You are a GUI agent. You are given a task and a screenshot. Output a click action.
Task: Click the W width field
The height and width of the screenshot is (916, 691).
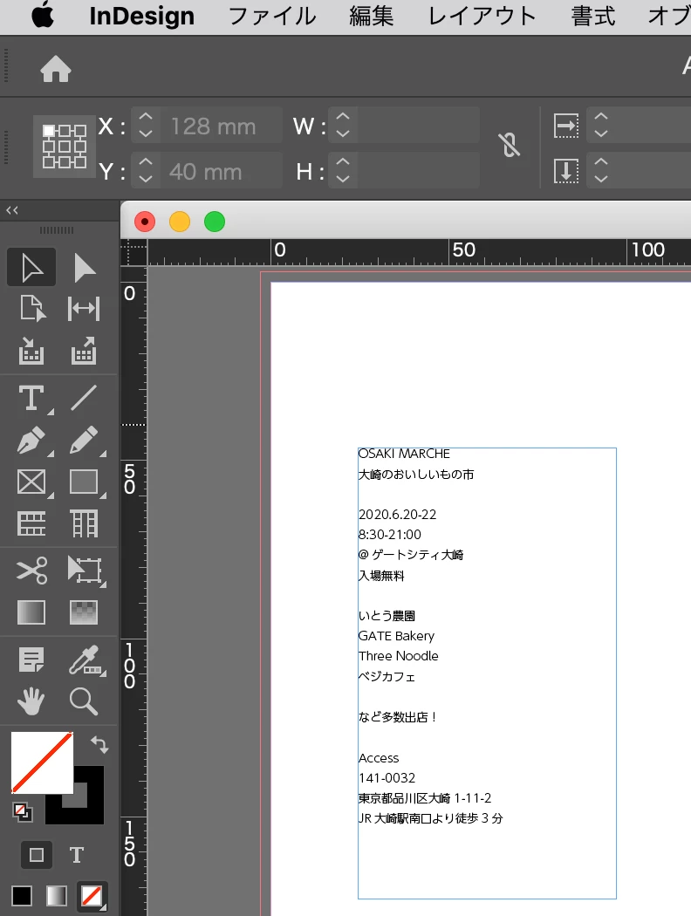pos(418,126)
